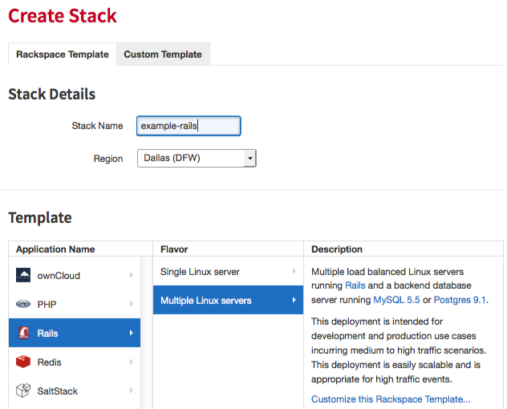Screen dimensions: 507x409
Task: Click the Redis red cube icon
Action: (23, 362)
